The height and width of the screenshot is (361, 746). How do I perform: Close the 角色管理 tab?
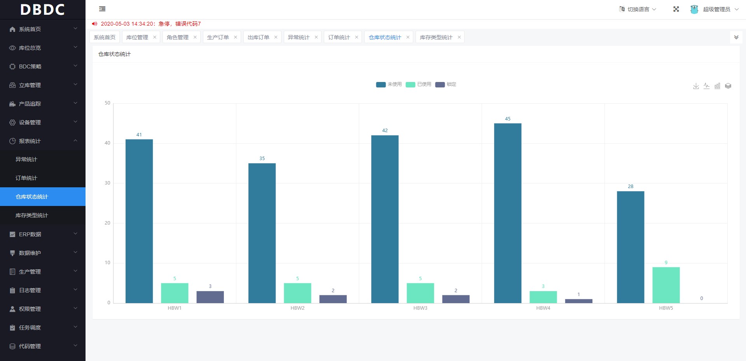pos(195,37)
